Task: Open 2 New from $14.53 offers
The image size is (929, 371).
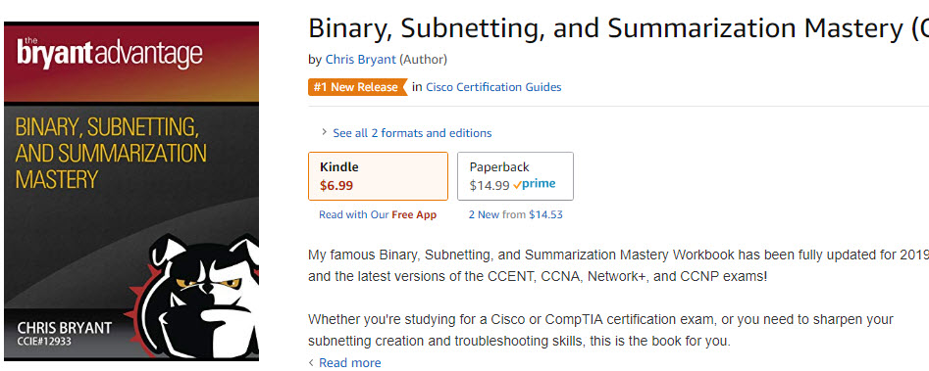Action: (x=515, y=215)
